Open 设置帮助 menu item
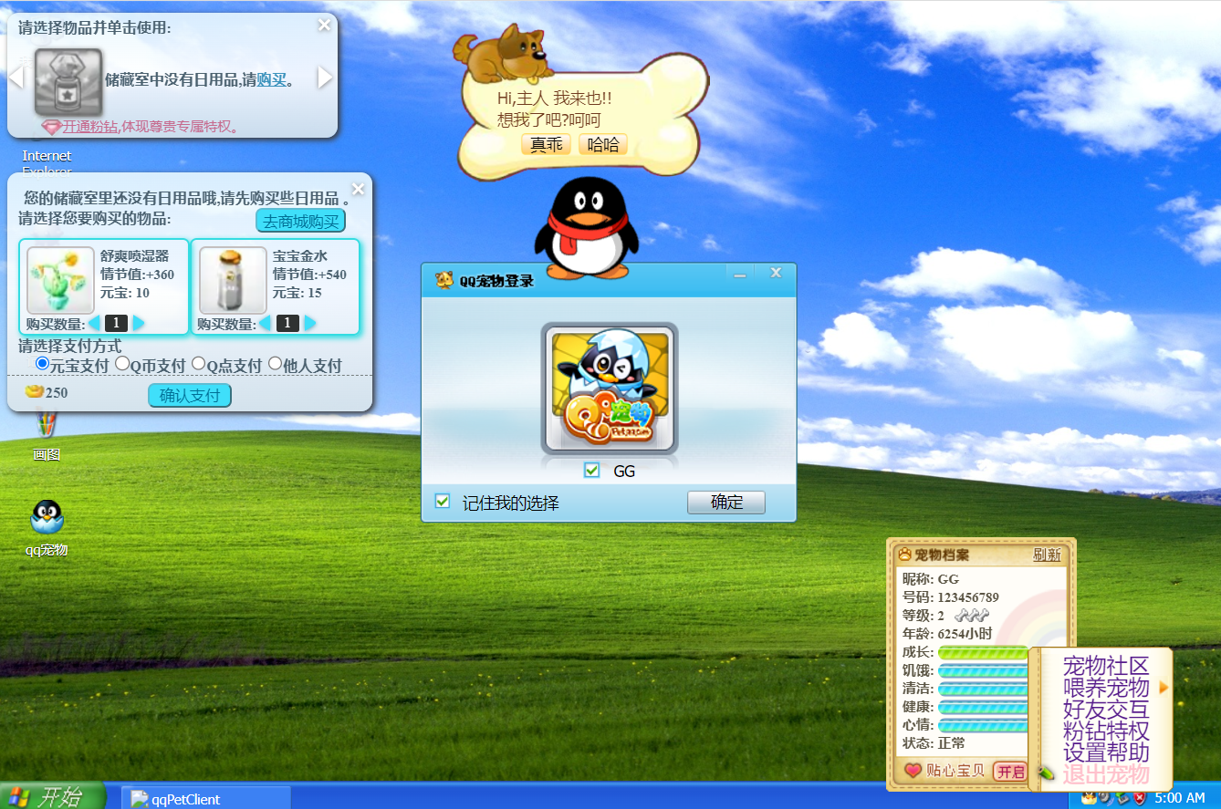Image resolution: width=1221 pixels, height=809 pixels. [x=1105, y=753]
